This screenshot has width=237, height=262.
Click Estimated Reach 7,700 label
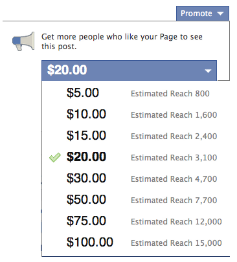(174, 201)
